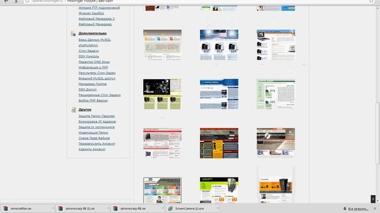Viewport: 380px width, 213px height.
Task: Select gray-brown template with circular logo
Action: (275, 143)
